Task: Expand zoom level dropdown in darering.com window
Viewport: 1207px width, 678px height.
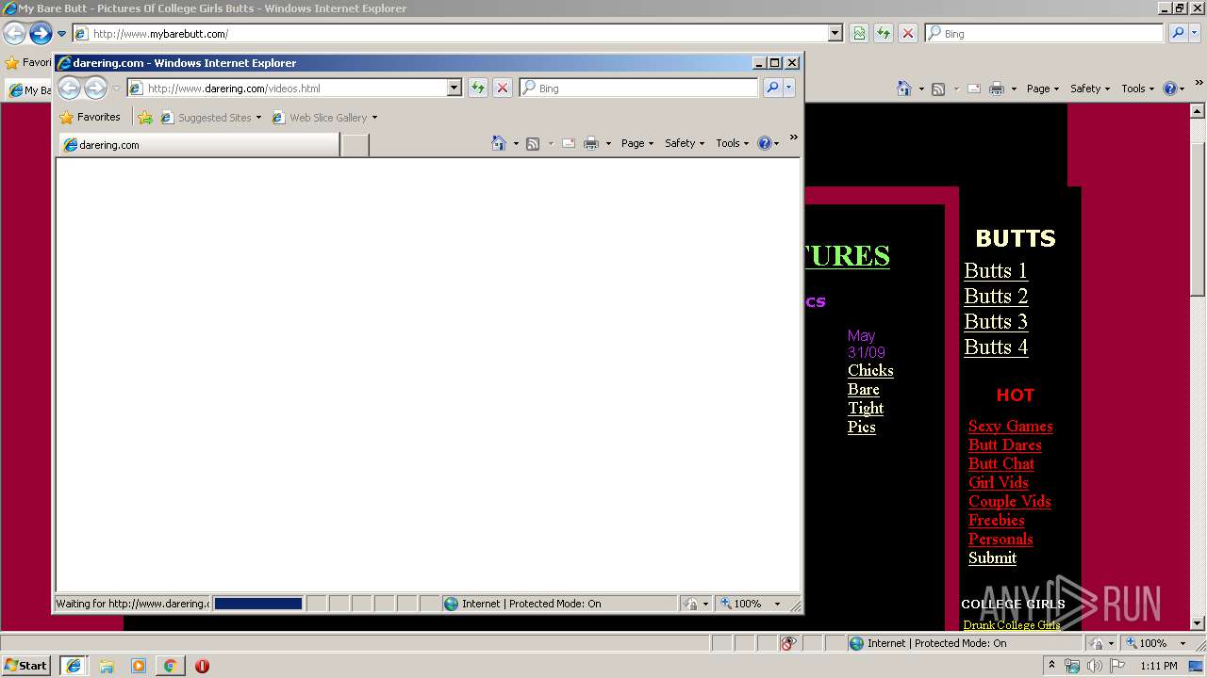Action: [778, 604]
